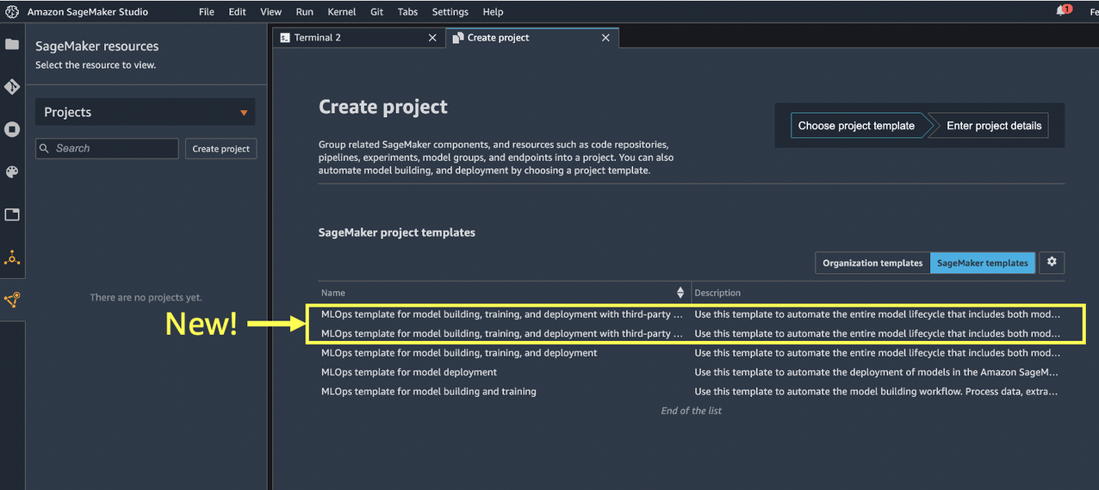Open the View menu

pos(271,12)
